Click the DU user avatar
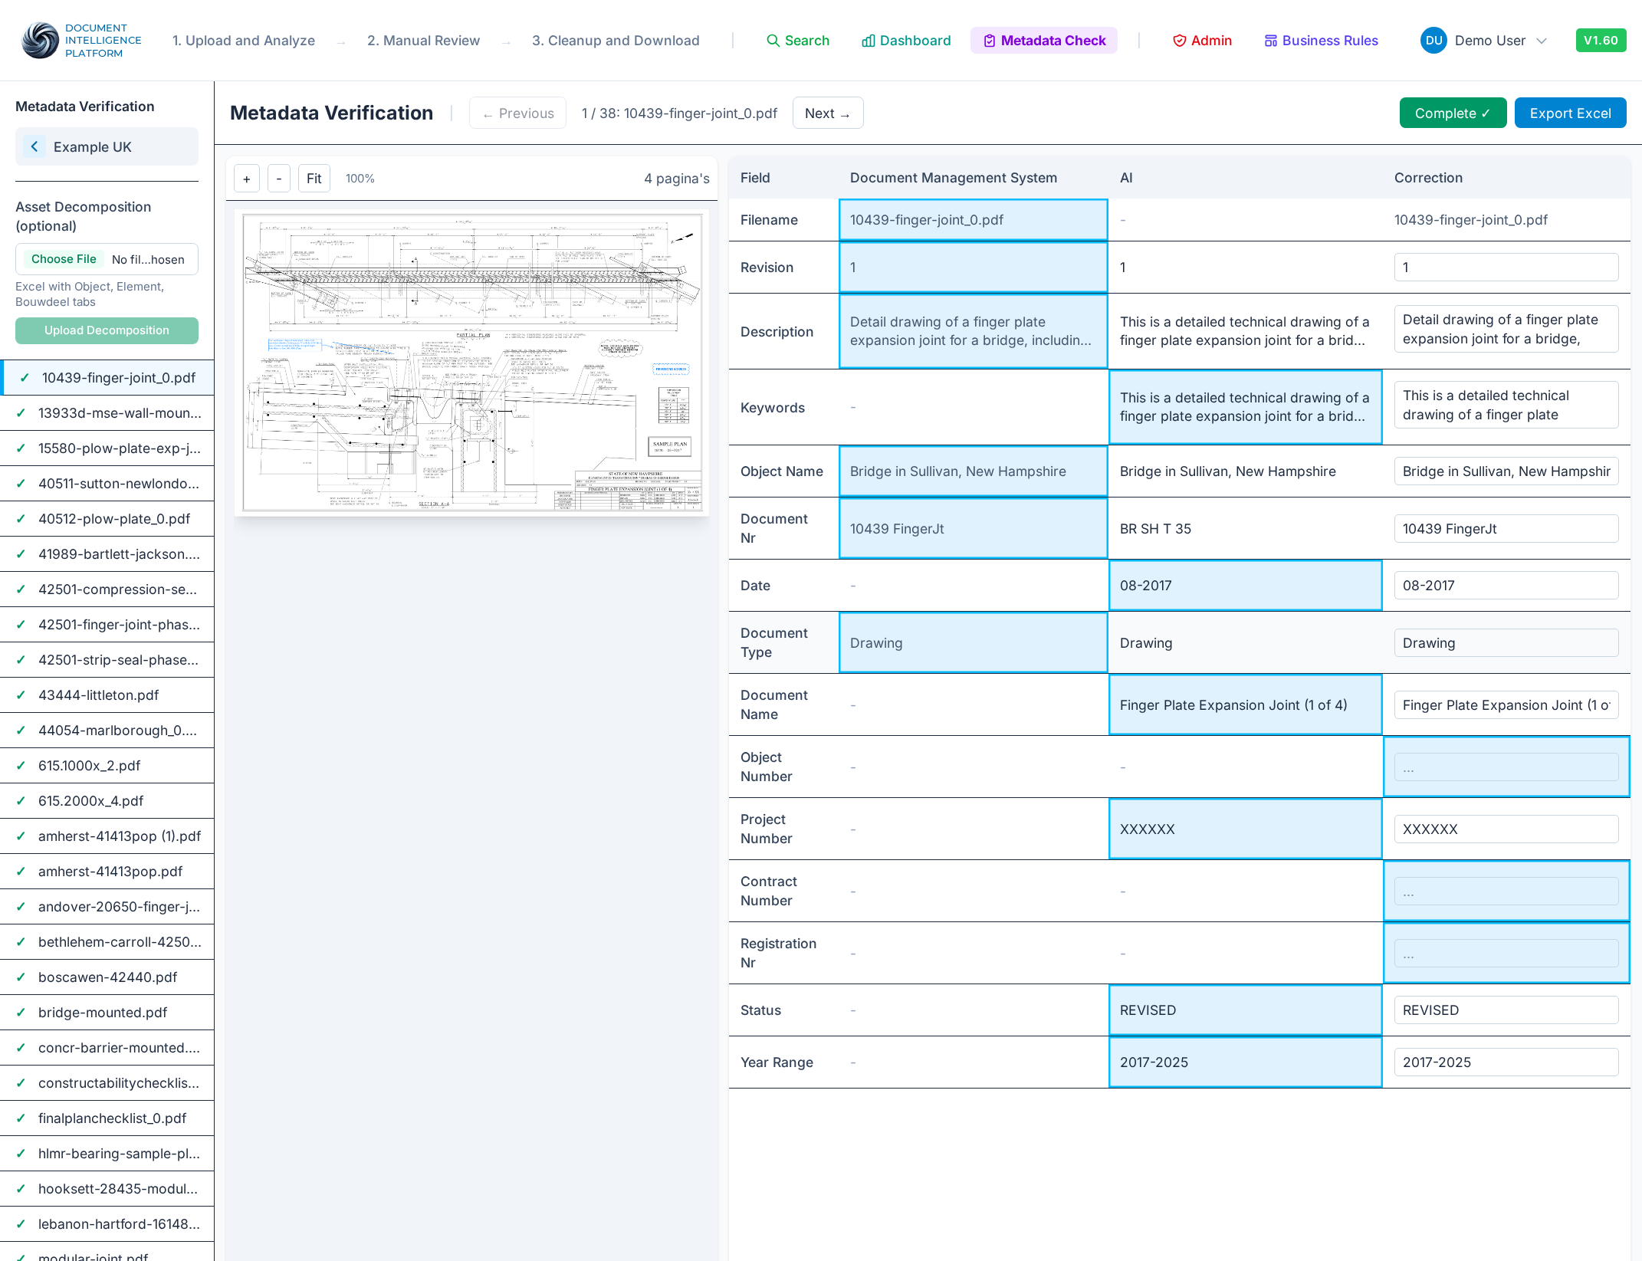The width and height of the screenshot is (1642, 1261). coord(1433,41)
